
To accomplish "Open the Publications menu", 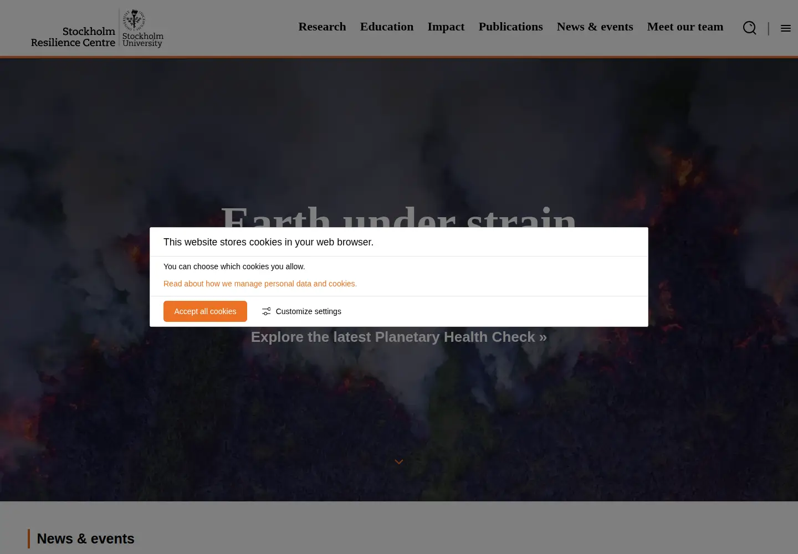I will (510, 27).
